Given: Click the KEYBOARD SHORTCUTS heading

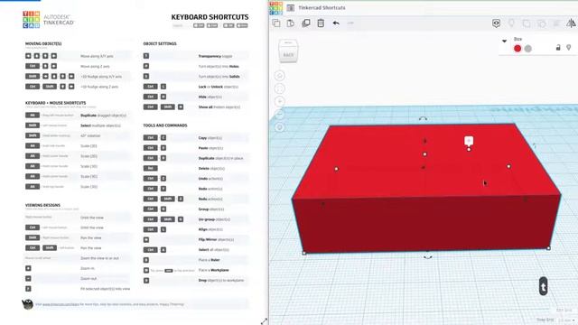Looking at the screenshot, I should coord(210,17).
